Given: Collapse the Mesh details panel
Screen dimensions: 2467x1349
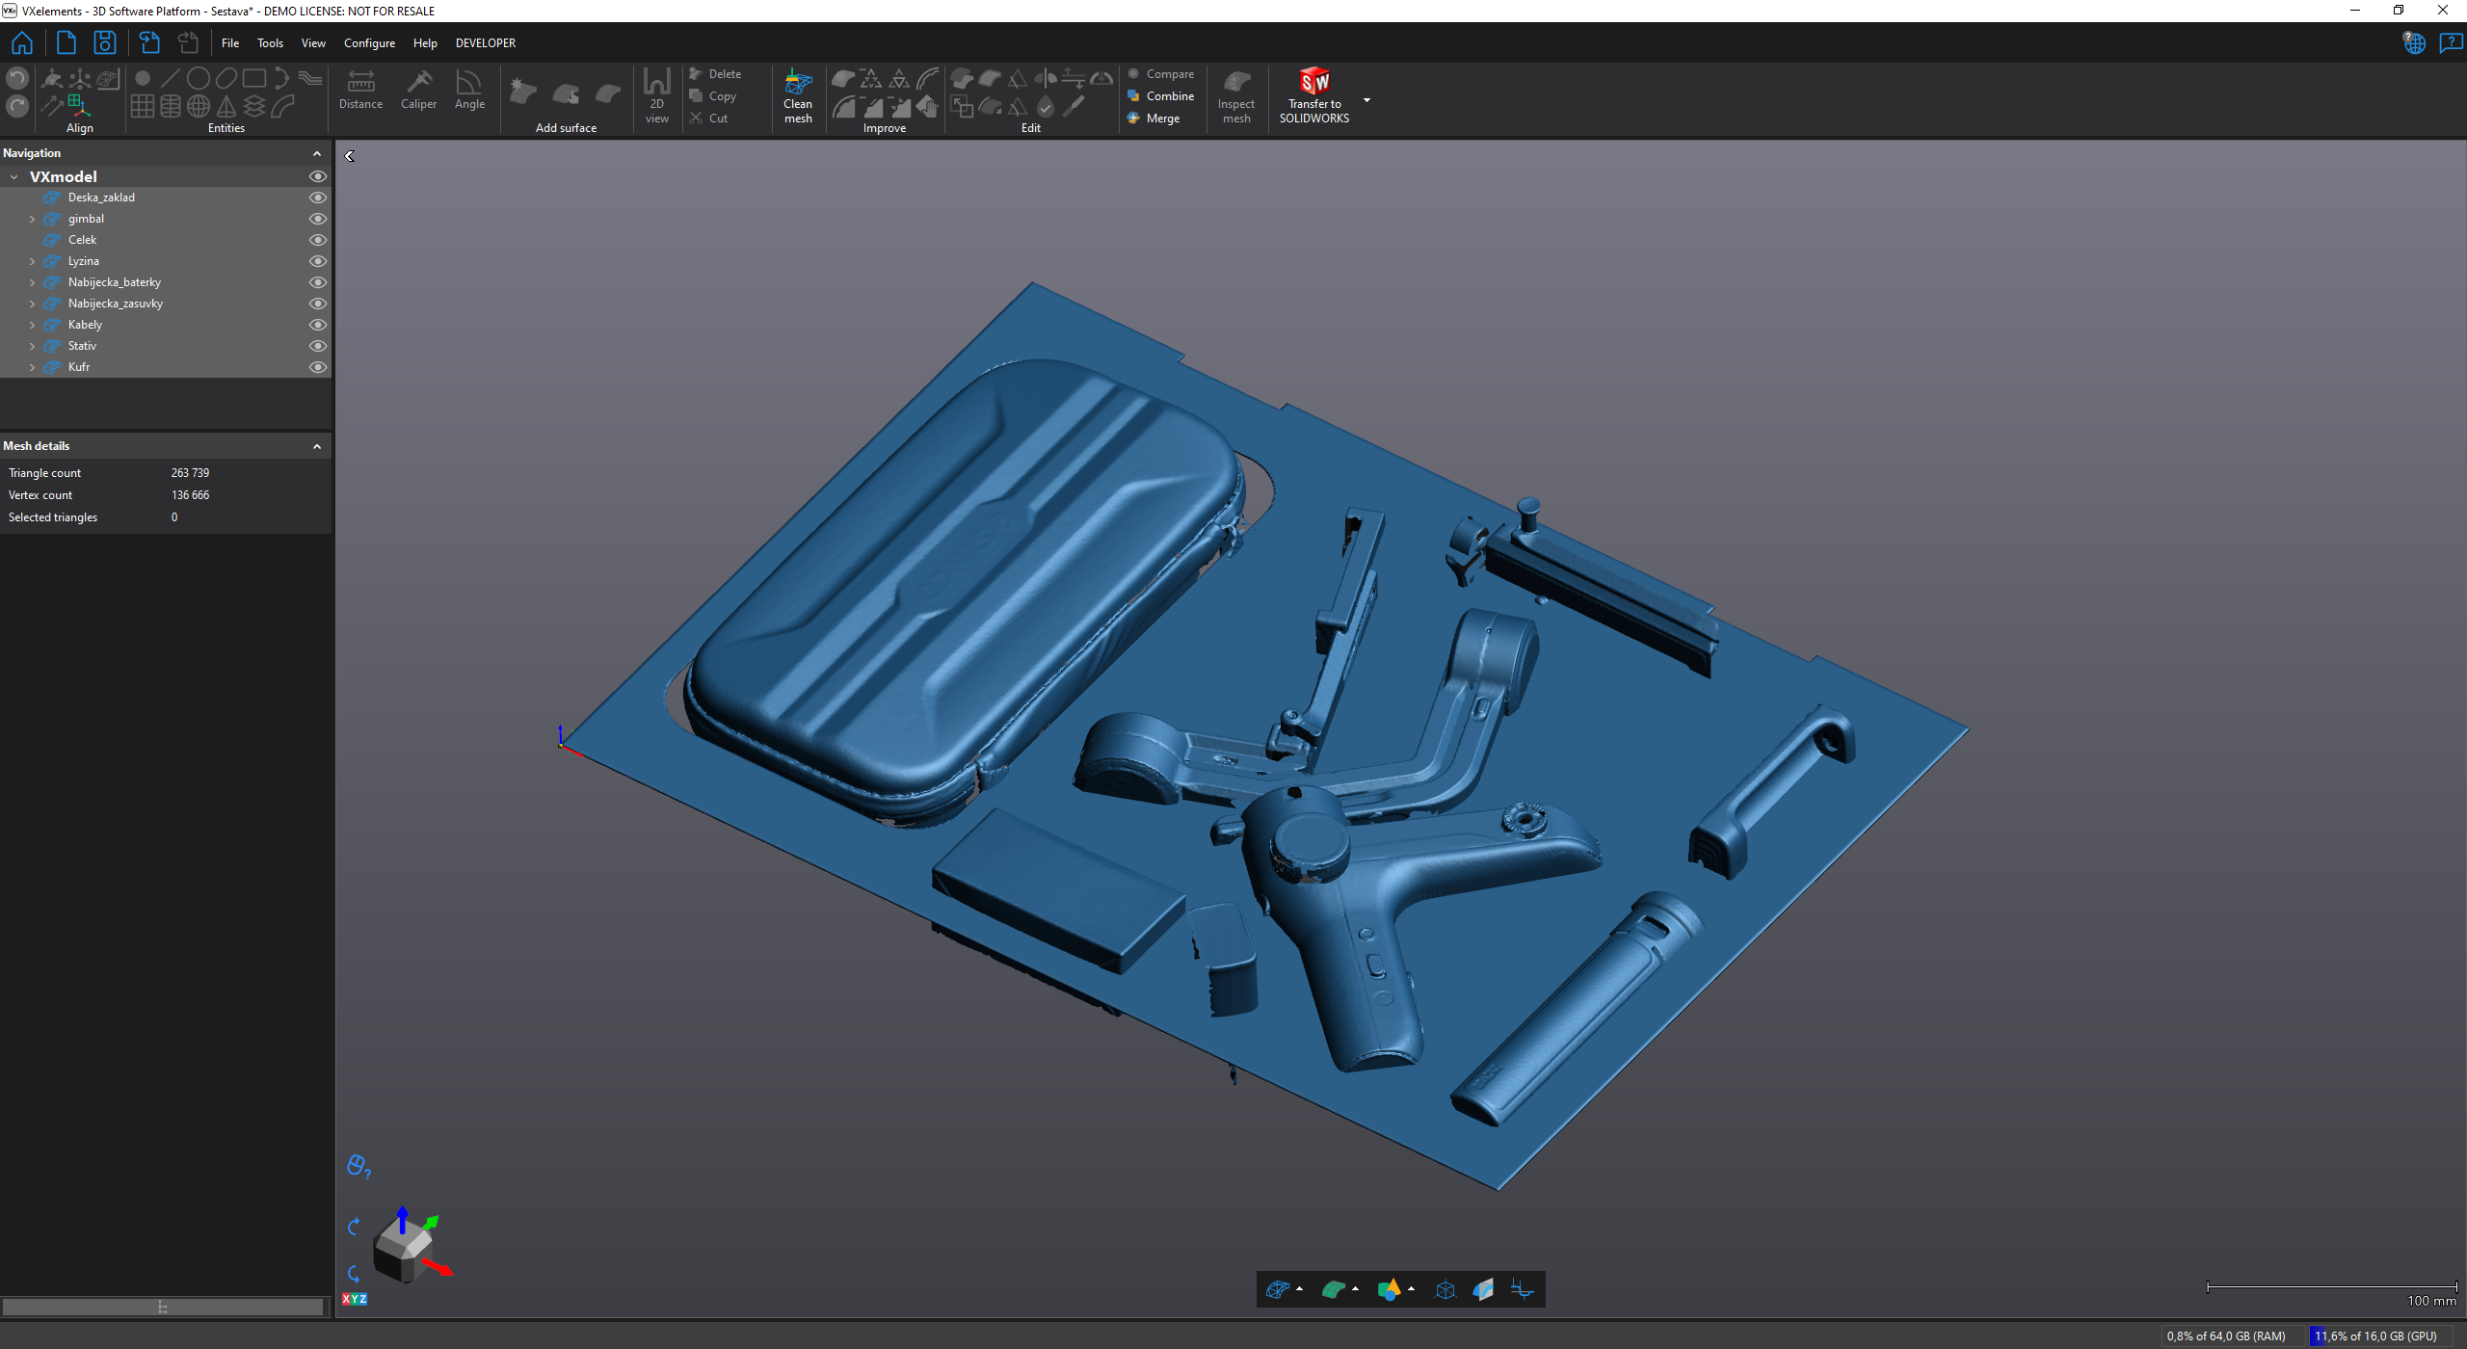Looking at the screenshot, I should 317,446.
